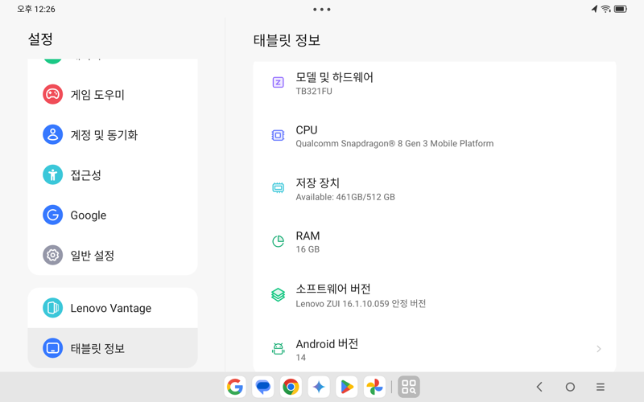Open 모델 및 하드웨어 row
The image size is (644, 402).
[435, 84]
